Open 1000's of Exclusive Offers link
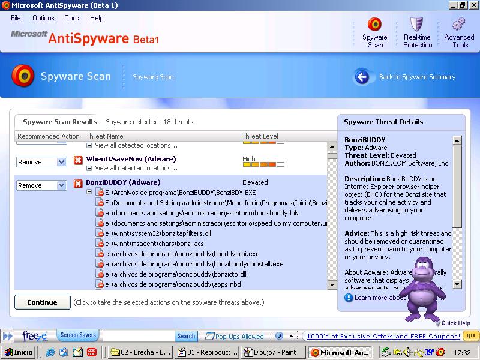Image resolution: width=480 pixels, height=360 pixels. (383, 336)
